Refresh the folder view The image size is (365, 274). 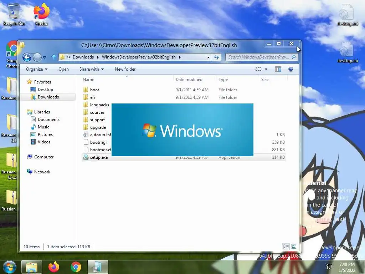[x=216, y=57]
